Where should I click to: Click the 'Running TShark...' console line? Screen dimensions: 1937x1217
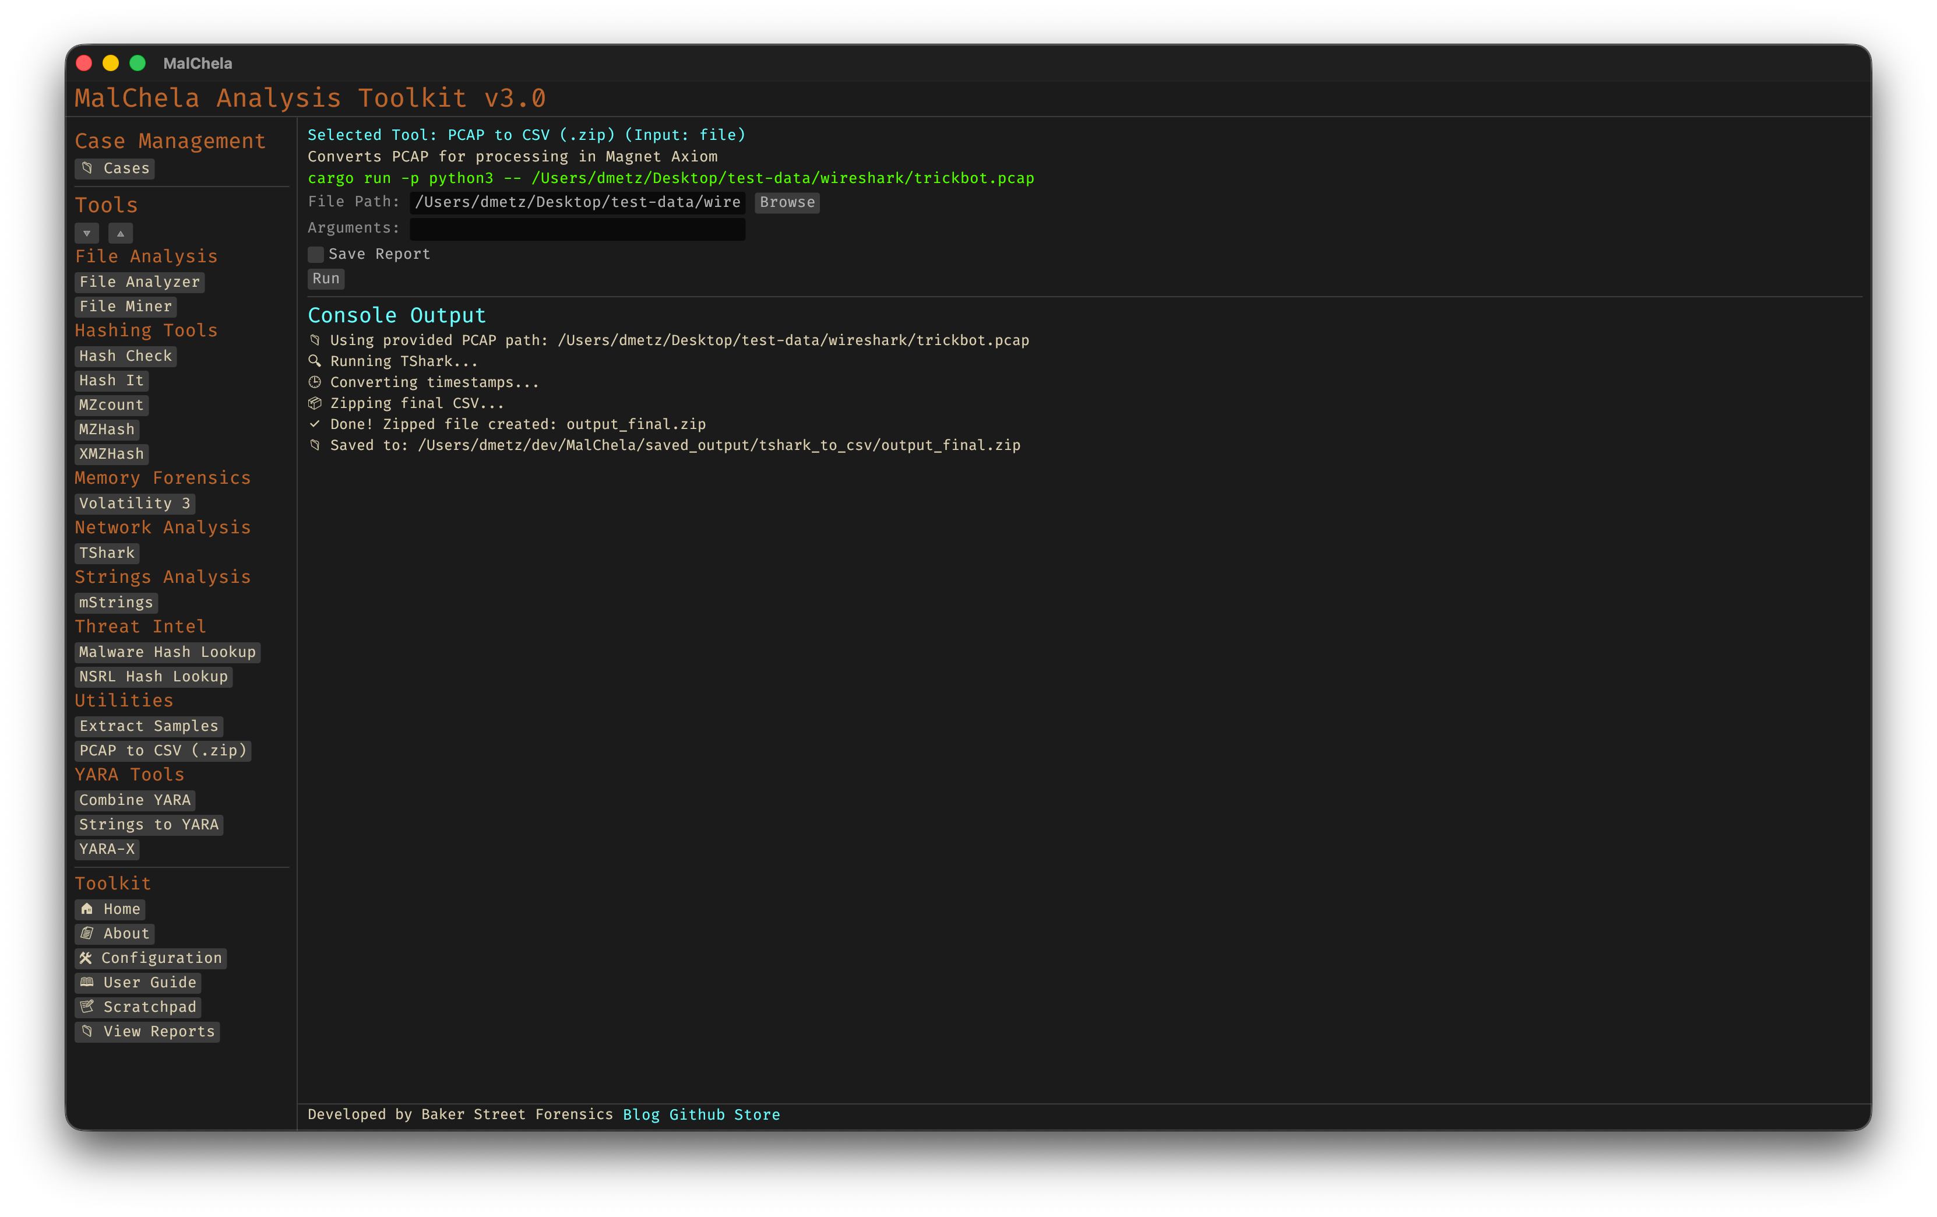393,361
